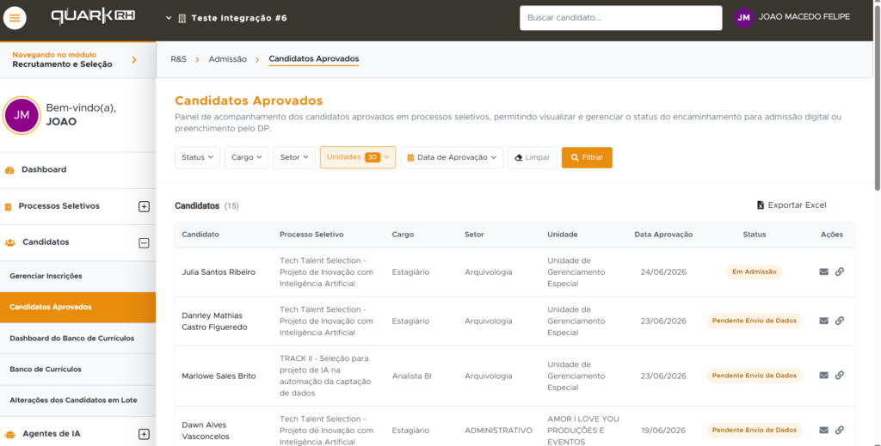Open the hamburger menu button
The width and height of the screenshot is (881, 446).
[x=15, y=18]
